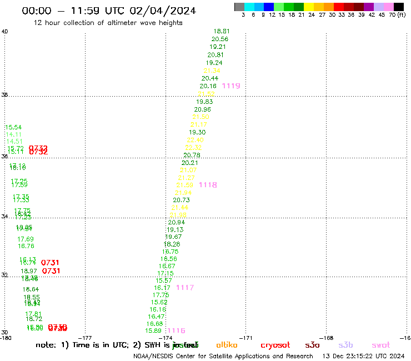
Task: Click the 70 (ft) legend scale label
Action: tap(397, 15)
